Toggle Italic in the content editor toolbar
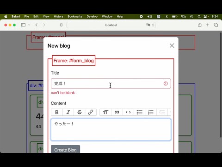This screenshot has height=167, width=222. (x=68, y=112)
